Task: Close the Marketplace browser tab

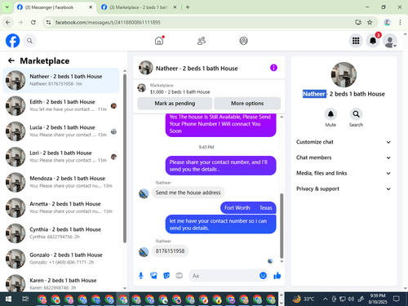Action: [175, 7]
